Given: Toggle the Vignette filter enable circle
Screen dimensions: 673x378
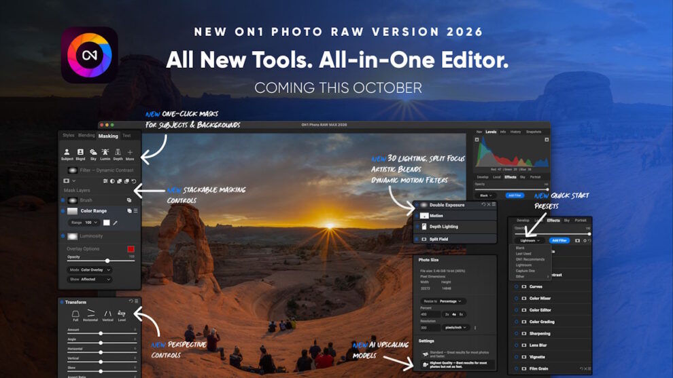Looking at the screenshot, I should (516, 357).
